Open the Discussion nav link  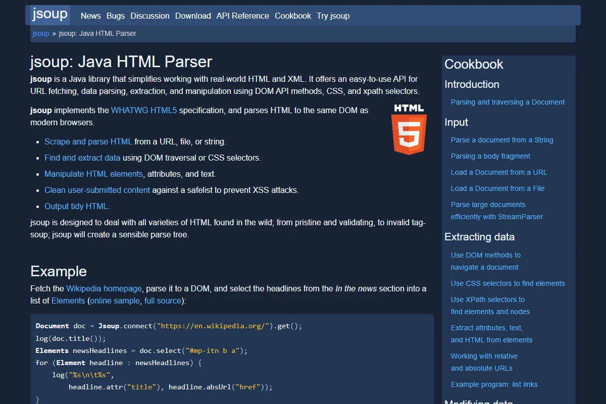pos(150,16)
